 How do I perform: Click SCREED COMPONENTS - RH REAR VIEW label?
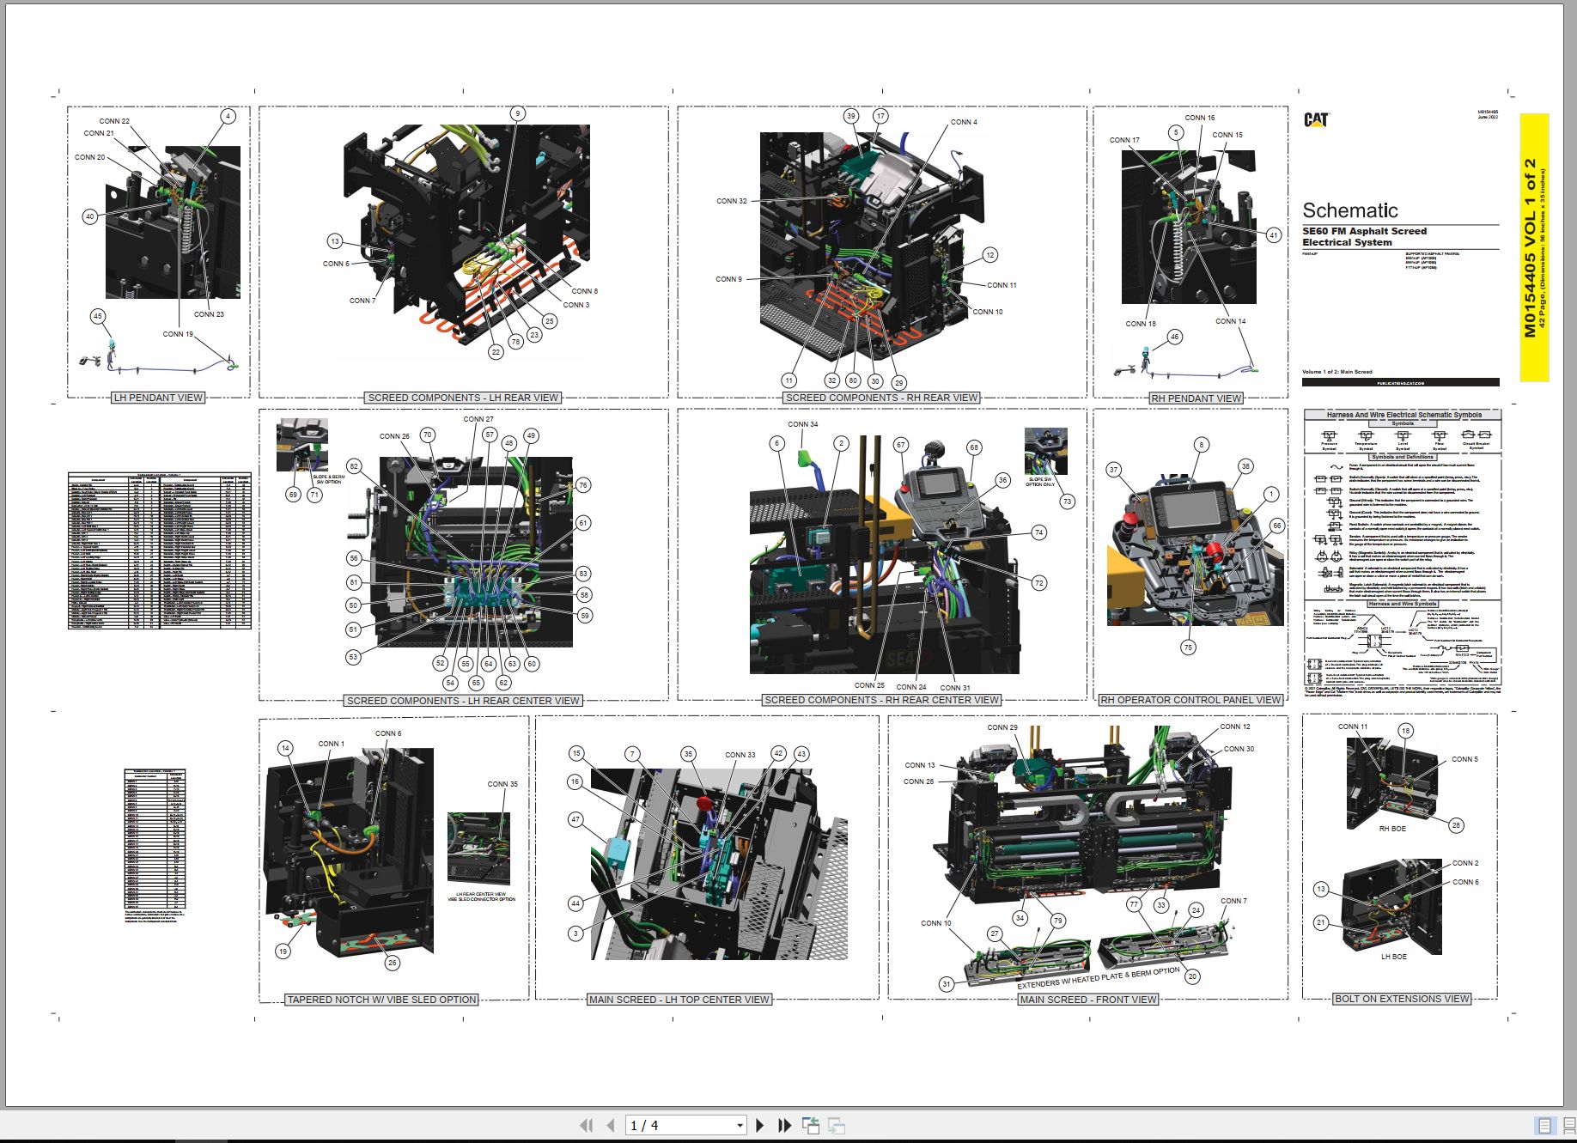click(x=881, y=398)
